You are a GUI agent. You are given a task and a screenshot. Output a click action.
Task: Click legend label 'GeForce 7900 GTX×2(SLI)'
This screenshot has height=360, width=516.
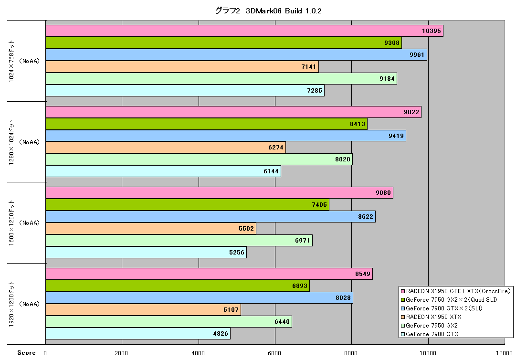(444, 308)
